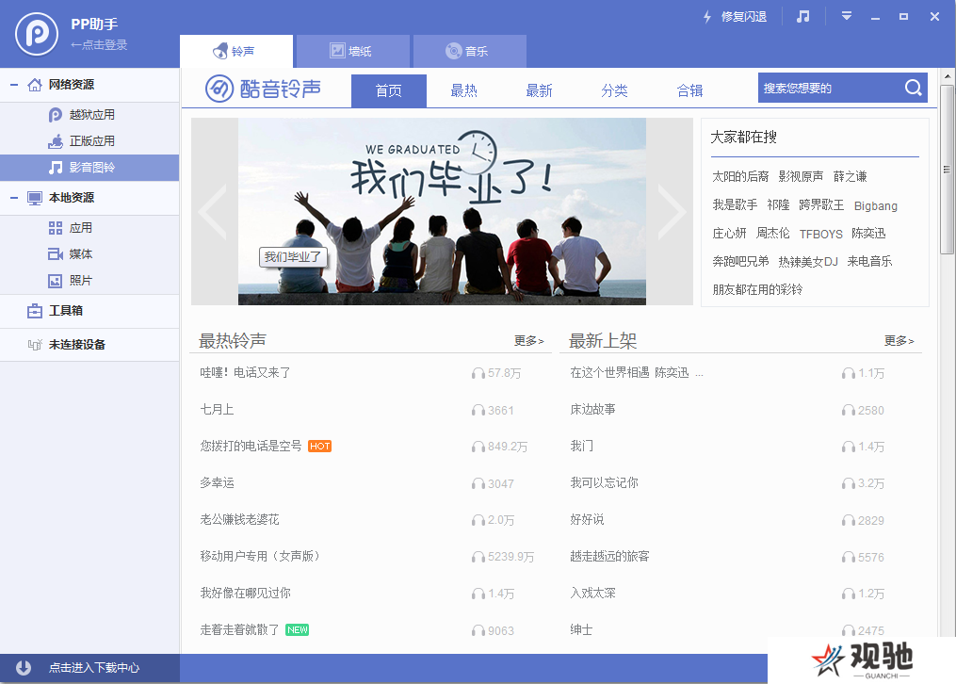The width and height of the screenshot is (956, 684).
Task: Click the 薛之谦 hot search keyword
Action: (x=850, y=176)
